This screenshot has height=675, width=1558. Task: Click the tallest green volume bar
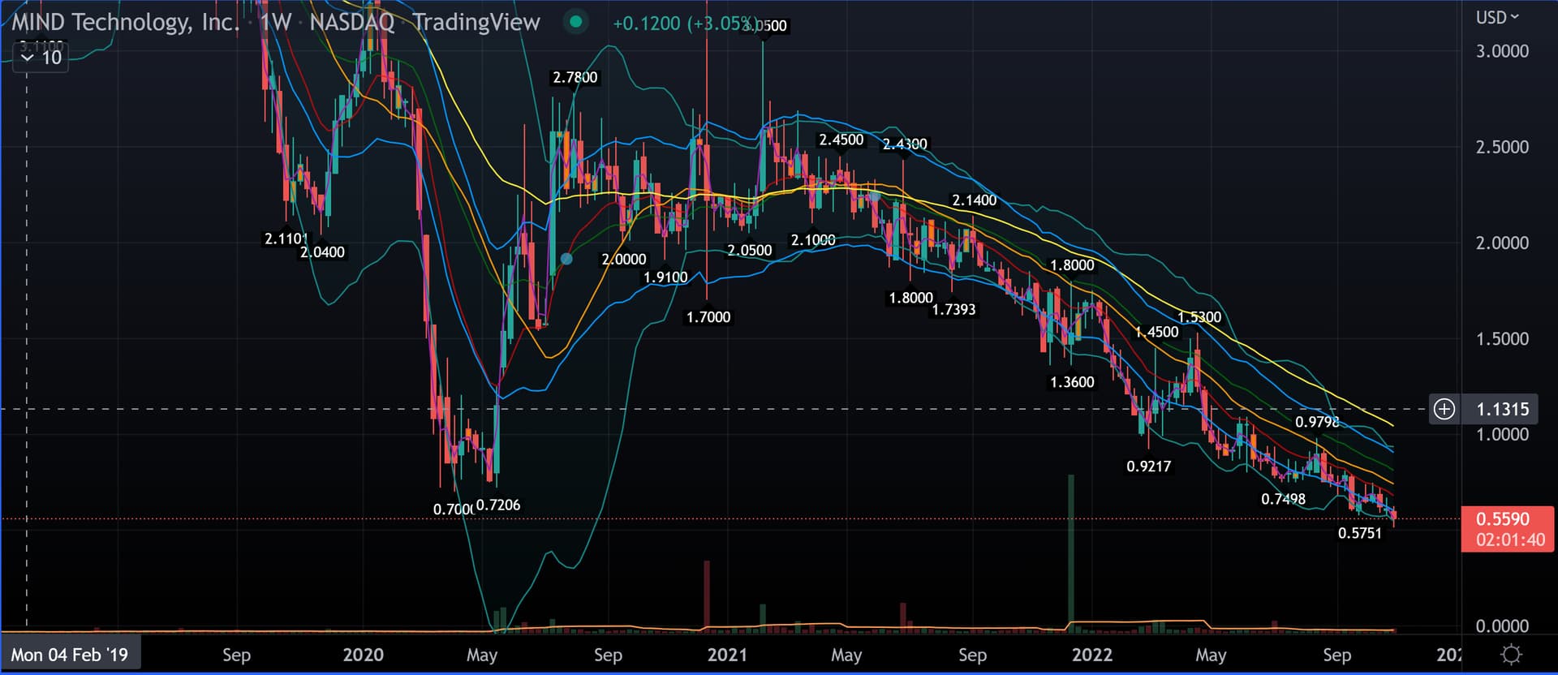coord(1071,552)
